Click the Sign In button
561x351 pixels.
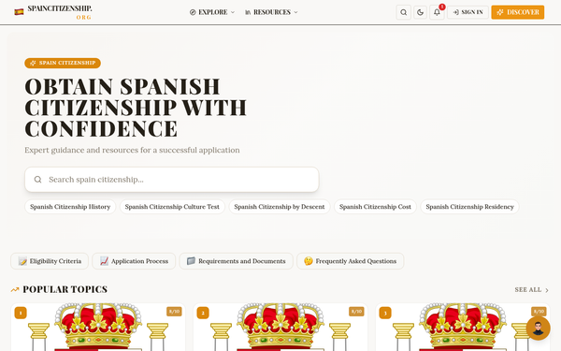coord(467,12)
